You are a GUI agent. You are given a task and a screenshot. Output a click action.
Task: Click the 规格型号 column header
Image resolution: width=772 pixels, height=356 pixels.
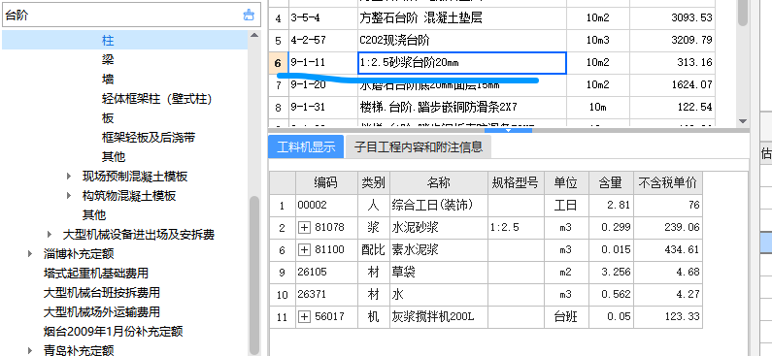click(516, 183)
